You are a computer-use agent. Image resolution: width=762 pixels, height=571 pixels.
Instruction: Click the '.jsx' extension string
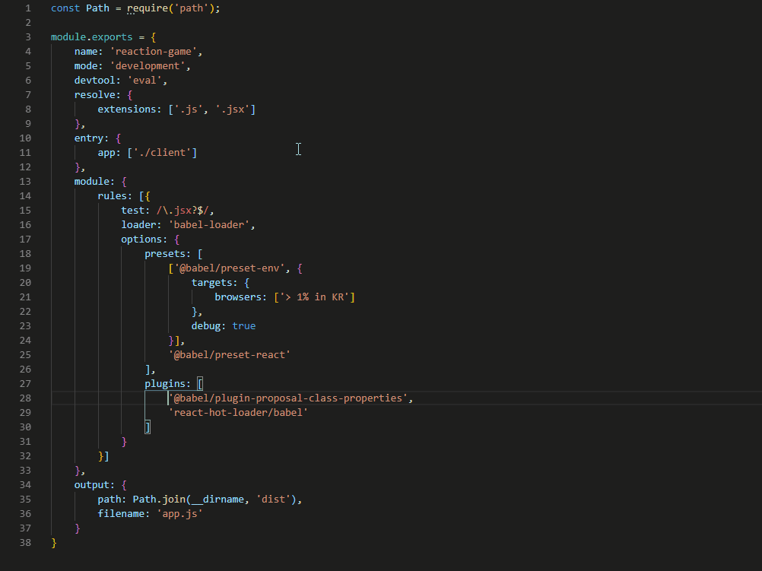pyautogui.click(x=232, y=109)
